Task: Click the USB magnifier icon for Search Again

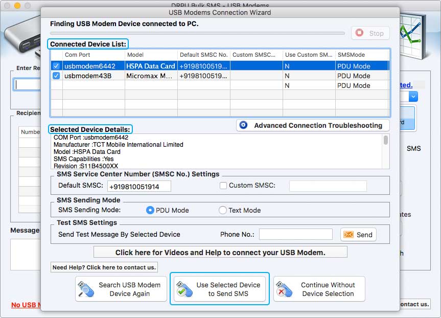Action: pos(86,289)
